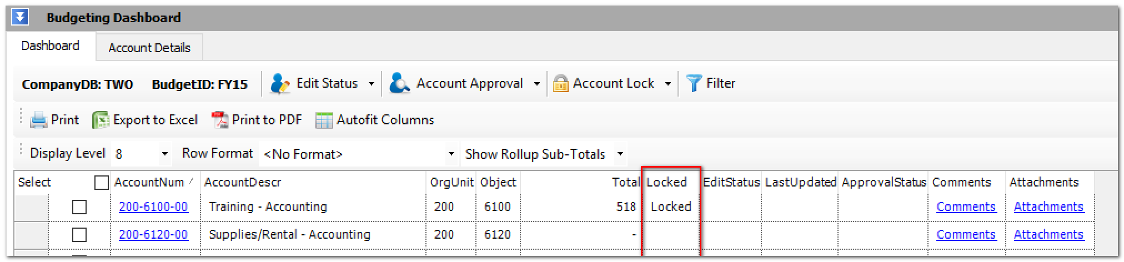Tick the checkbox for account 200-6120-00
The height and width of the screenshot is (262, 1124).
[x=79, y=235]
